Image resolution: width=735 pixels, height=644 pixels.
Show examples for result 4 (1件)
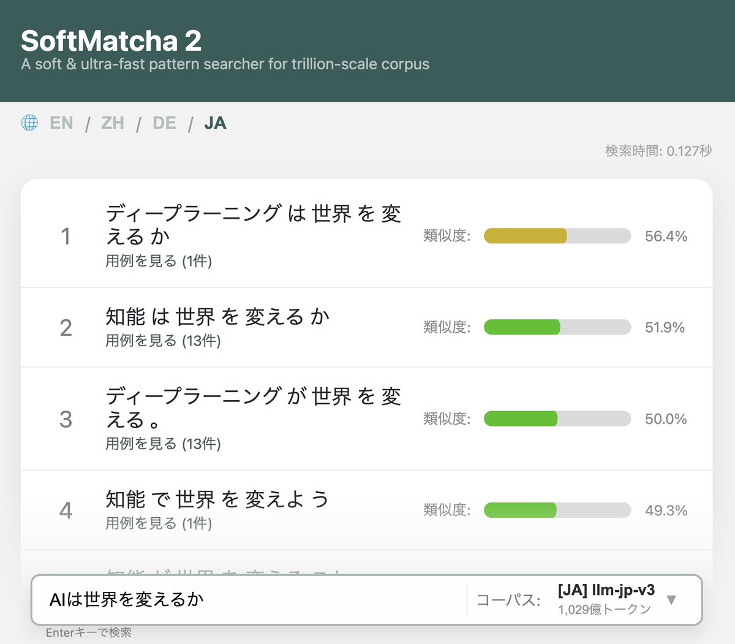coord(159,523)
